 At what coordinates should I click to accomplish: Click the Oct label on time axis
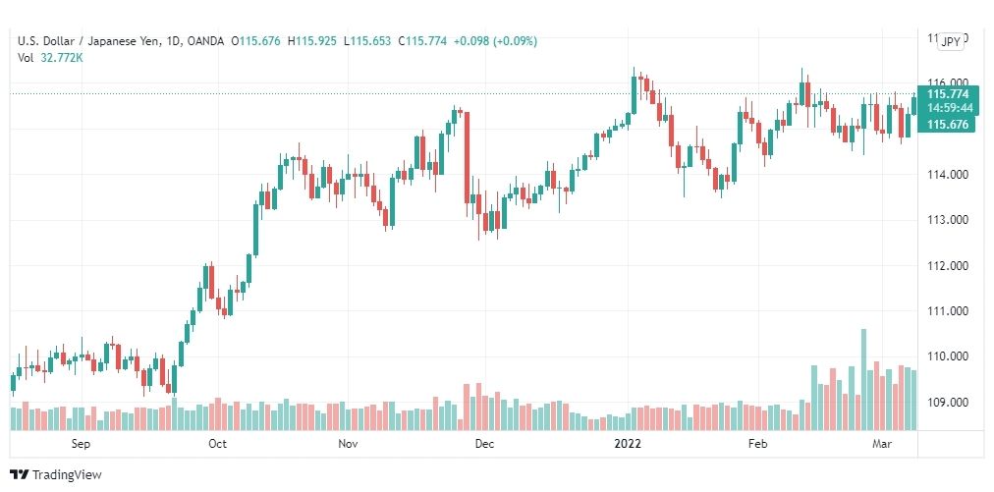pyautogui.click(x=217, y=444)
